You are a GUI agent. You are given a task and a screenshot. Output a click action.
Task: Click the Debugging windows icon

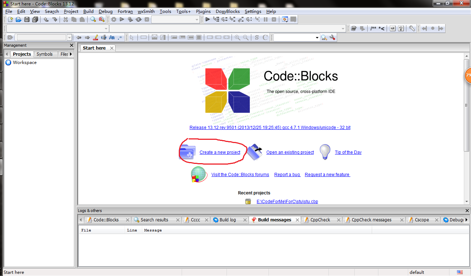tap(285, 19)
